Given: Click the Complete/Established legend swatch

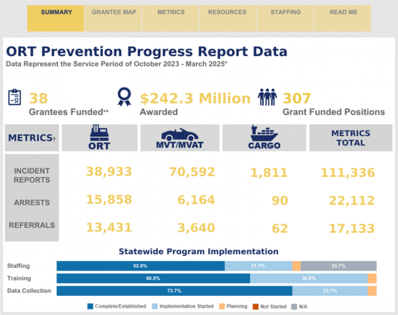Looking at the screenshot, I should tap(90, 307).
